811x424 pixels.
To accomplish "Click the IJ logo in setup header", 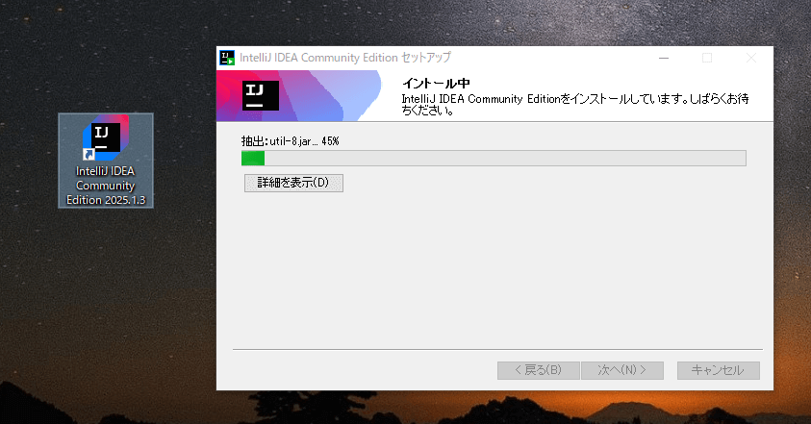I will click(261, 95).
